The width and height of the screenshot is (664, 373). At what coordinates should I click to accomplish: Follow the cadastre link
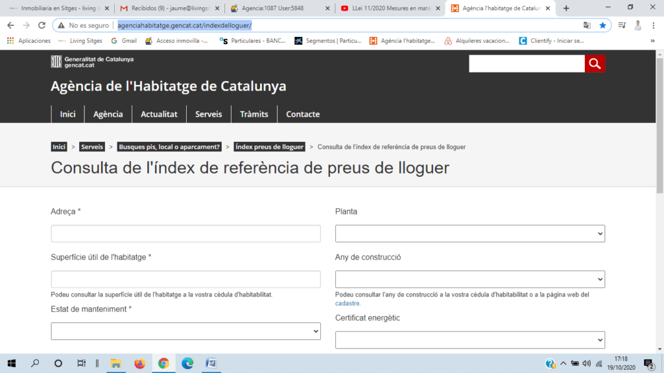(348, 303)
